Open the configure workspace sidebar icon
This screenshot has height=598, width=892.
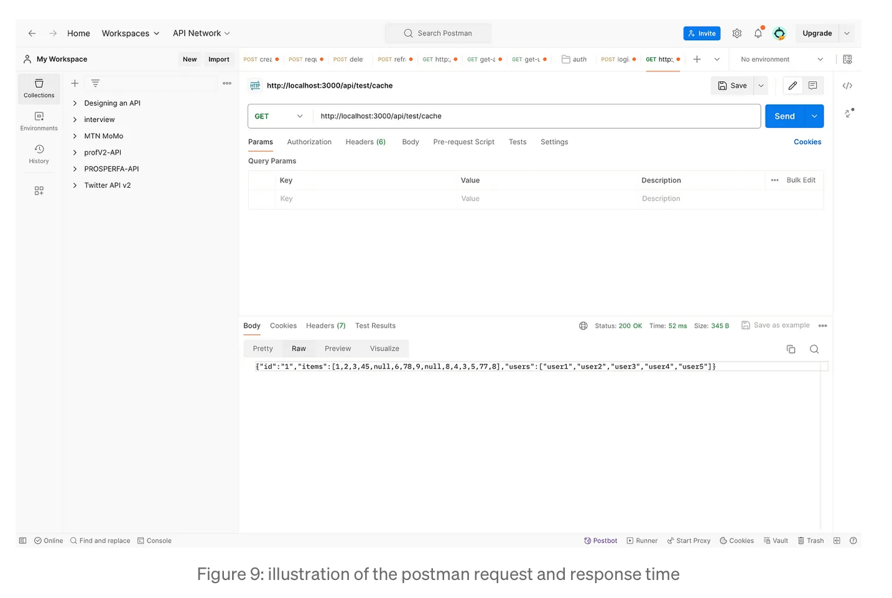pyautogui.click(x=39, y=191)
